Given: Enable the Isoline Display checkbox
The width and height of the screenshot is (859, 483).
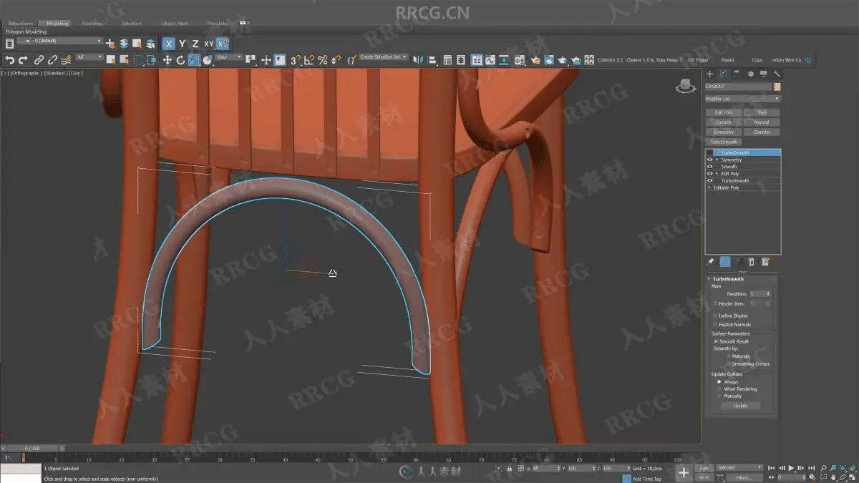Looking at the screenshot, I should [x=716, y=316].
